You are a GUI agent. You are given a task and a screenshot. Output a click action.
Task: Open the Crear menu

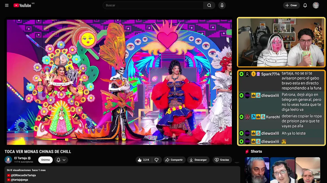(291, 5)
